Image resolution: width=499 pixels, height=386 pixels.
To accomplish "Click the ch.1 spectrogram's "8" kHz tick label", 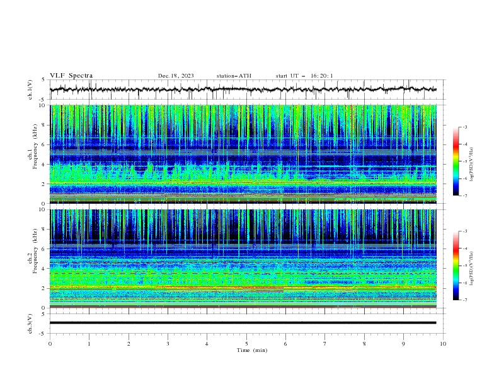I will pos(45,125).
